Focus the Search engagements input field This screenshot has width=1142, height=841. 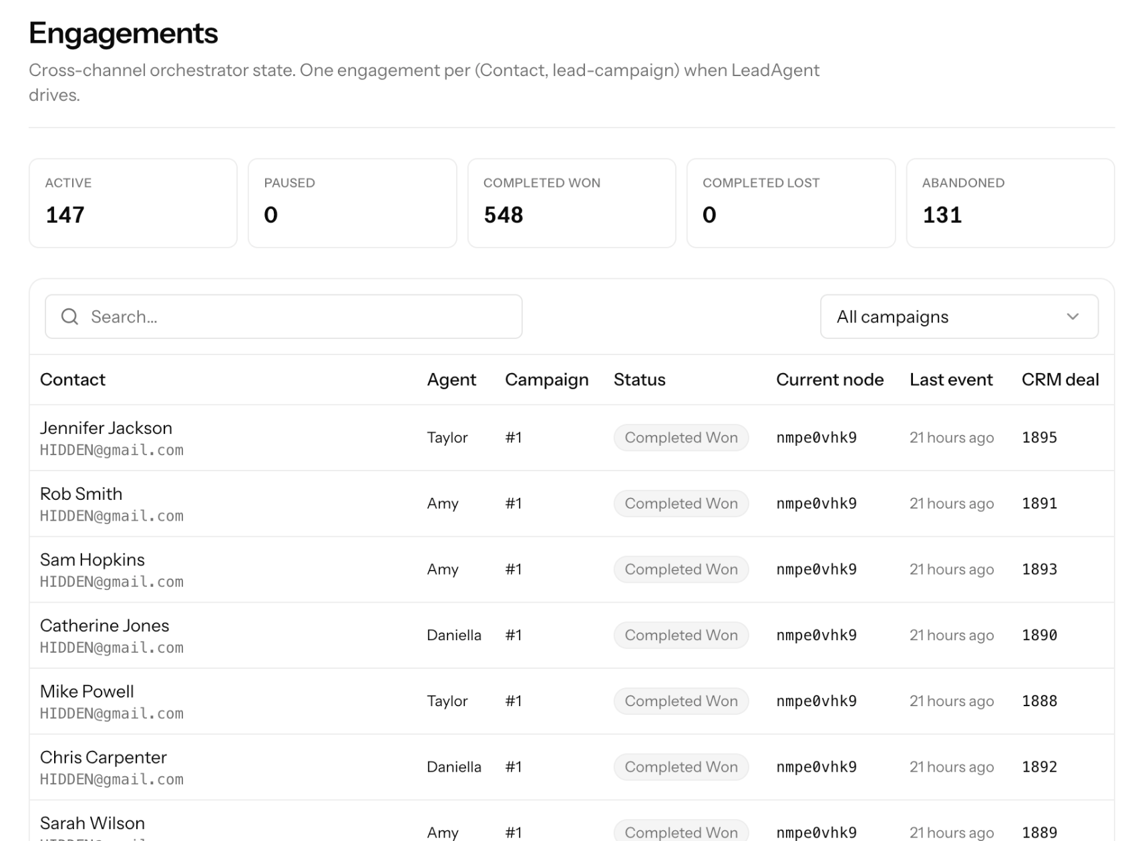point(283,316)
